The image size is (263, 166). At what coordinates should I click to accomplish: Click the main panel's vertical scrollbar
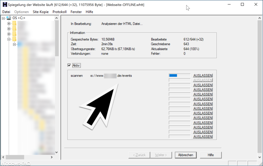(x=260, y=87)
